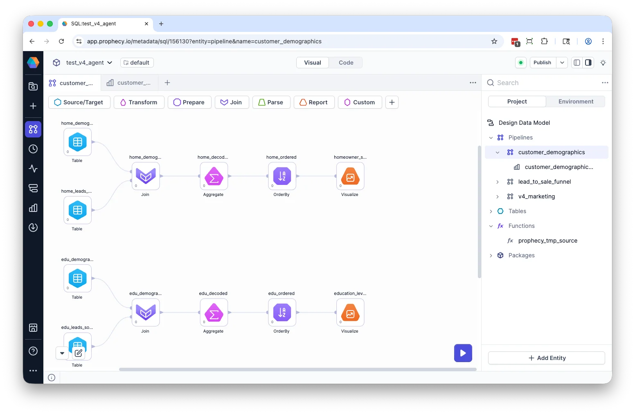Viewport: 635px width, 414px height.
Task: Click the edu_decoded Aggregate gem
Action: point(214,313)
